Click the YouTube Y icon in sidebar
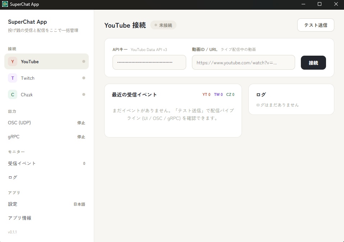344x242 pixels. [13, 62]
